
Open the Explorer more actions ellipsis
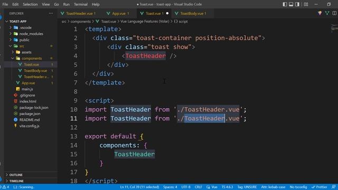coord(51,13)
